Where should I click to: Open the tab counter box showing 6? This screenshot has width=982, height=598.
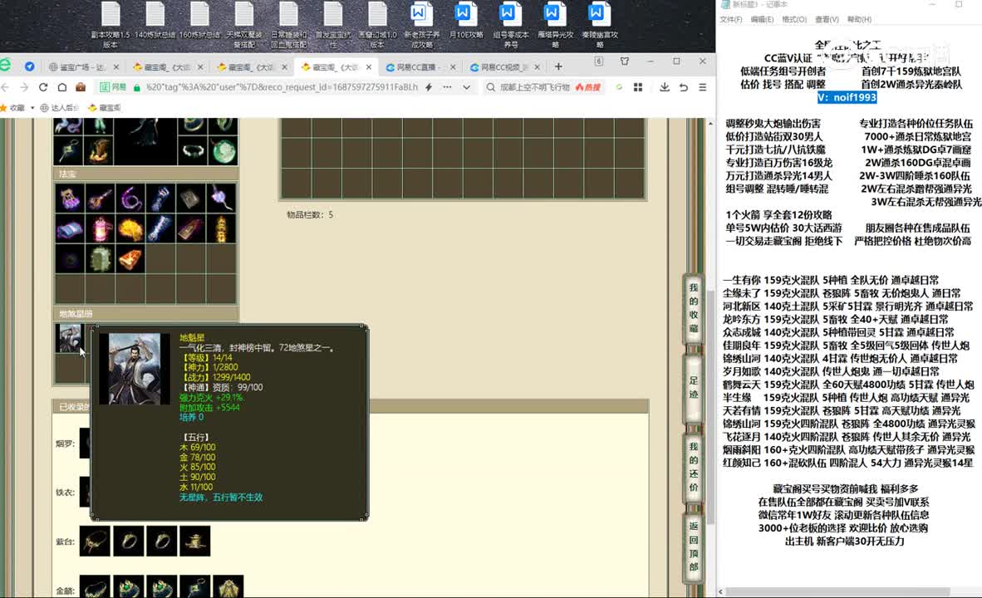pos(599,61)
